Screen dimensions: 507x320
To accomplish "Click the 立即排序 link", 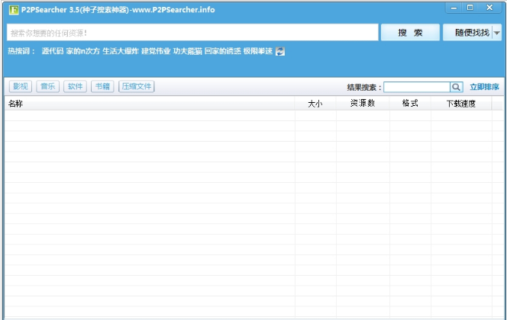I will pyautogui.click(x=484, y=87).
